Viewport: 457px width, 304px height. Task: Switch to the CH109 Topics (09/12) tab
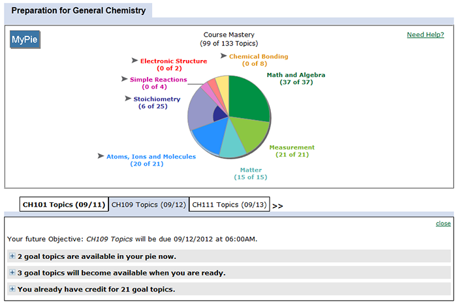pos(148,205)
